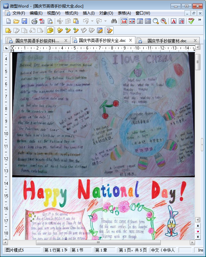206x257 pixels.
Task: Open the undo history dropdown arrow
Action: coord(92,21)
